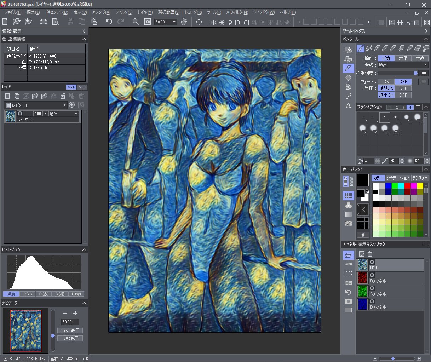Open the layer blend 通常 dropdown

pos(64,114)
